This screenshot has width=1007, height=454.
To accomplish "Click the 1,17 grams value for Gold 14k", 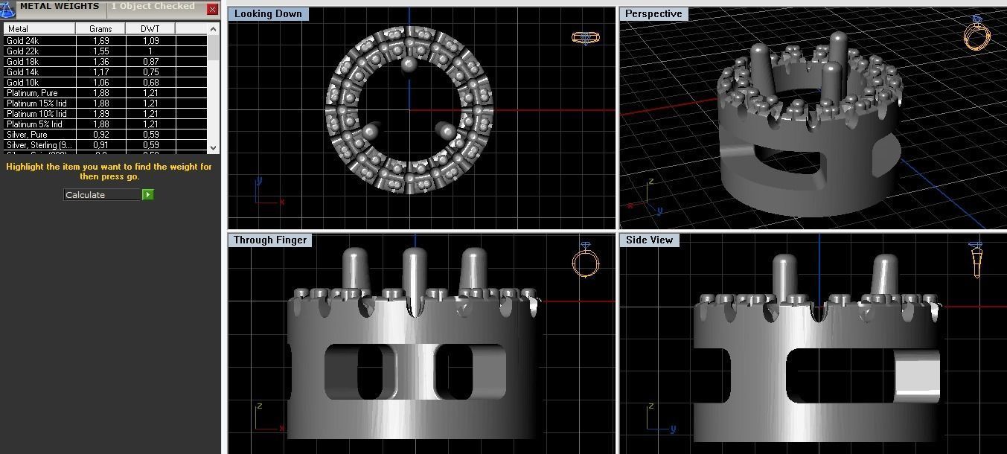I will 100,72.
